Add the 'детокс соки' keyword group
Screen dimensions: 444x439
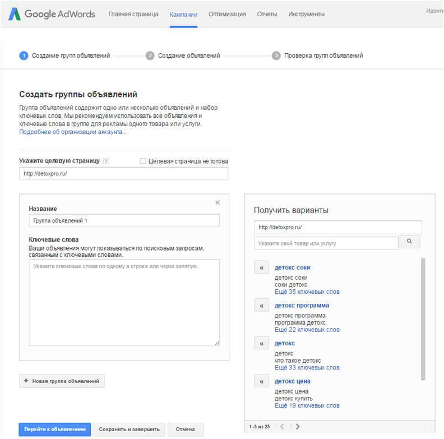pos(261,267)
